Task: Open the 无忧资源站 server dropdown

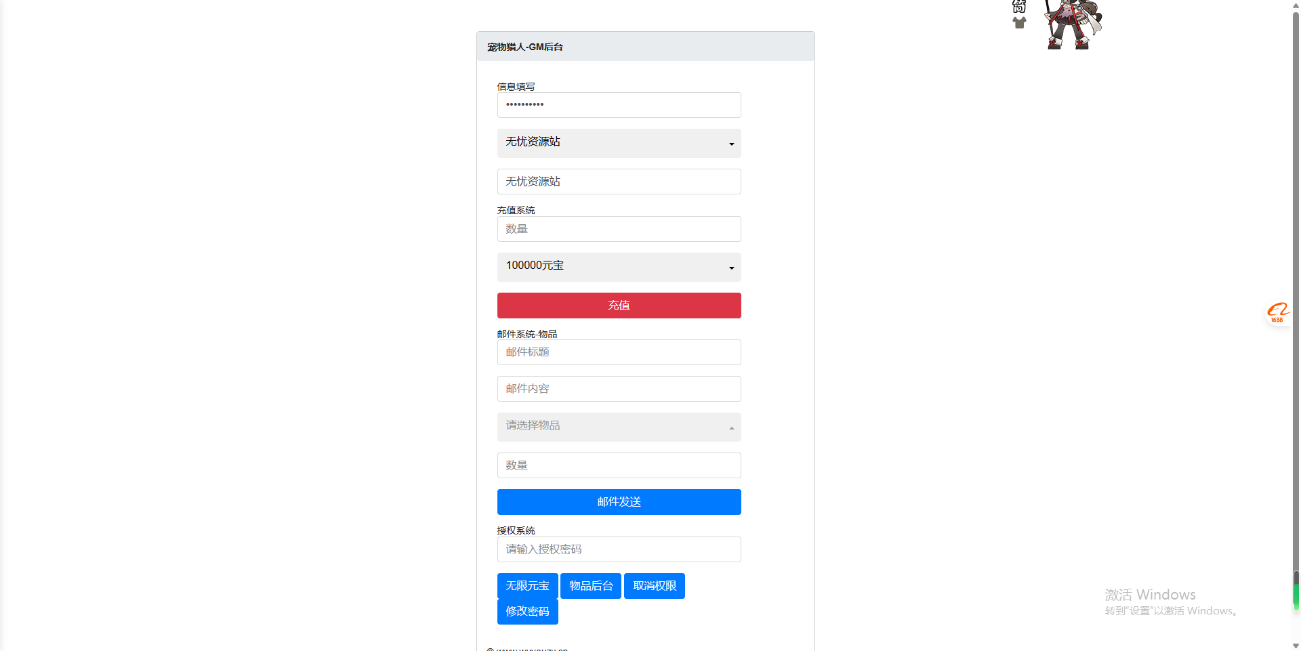Action: 619,143
